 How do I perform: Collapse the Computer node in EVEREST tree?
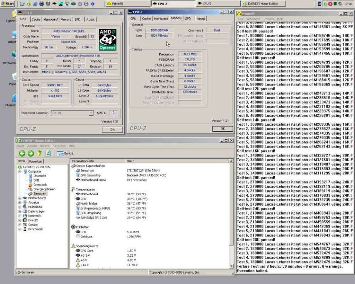(x=20, y=172)
